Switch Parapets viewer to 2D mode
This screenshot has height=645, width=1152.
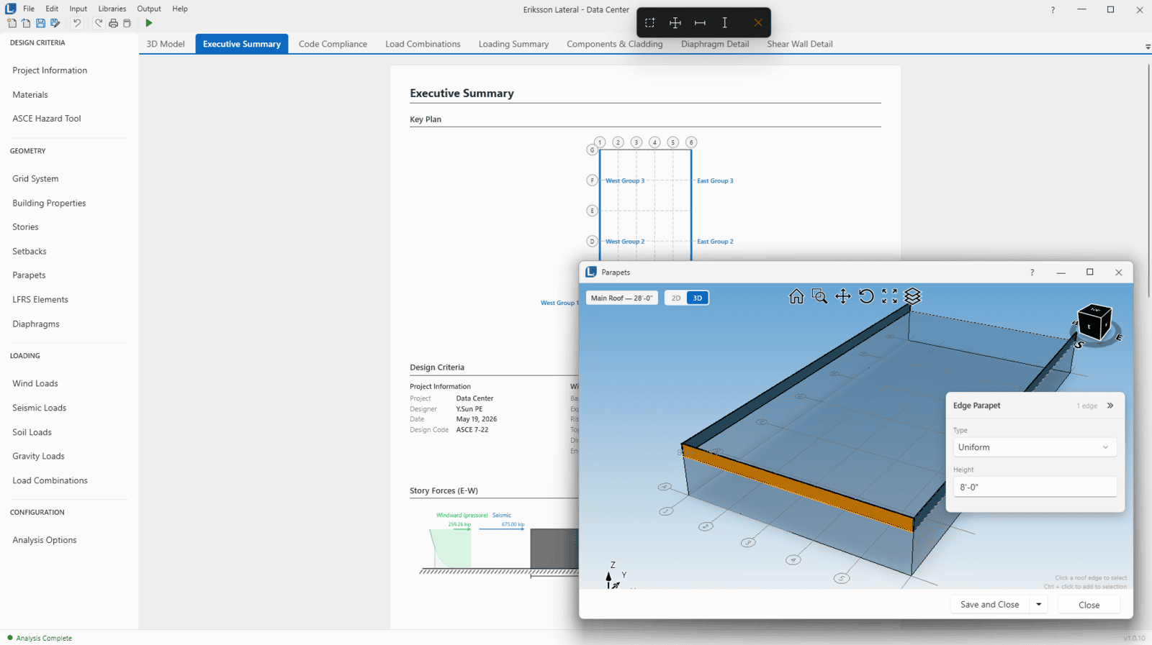coord(676,298)
